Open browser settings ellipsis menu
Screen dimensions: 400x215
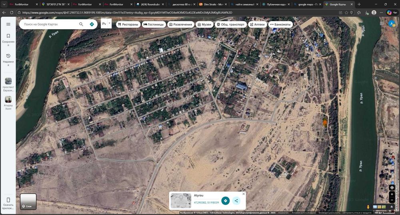pyautogui.click(x=381, y=12)
